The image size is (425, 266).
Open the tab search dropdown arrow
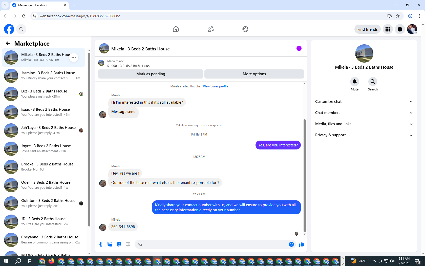[5, 5]
